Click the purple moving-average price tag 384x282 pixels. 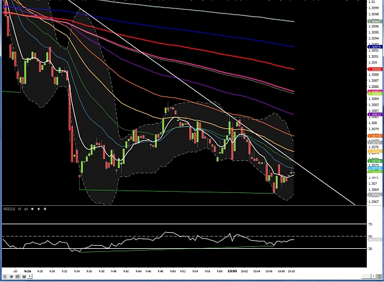click(375, 114)
